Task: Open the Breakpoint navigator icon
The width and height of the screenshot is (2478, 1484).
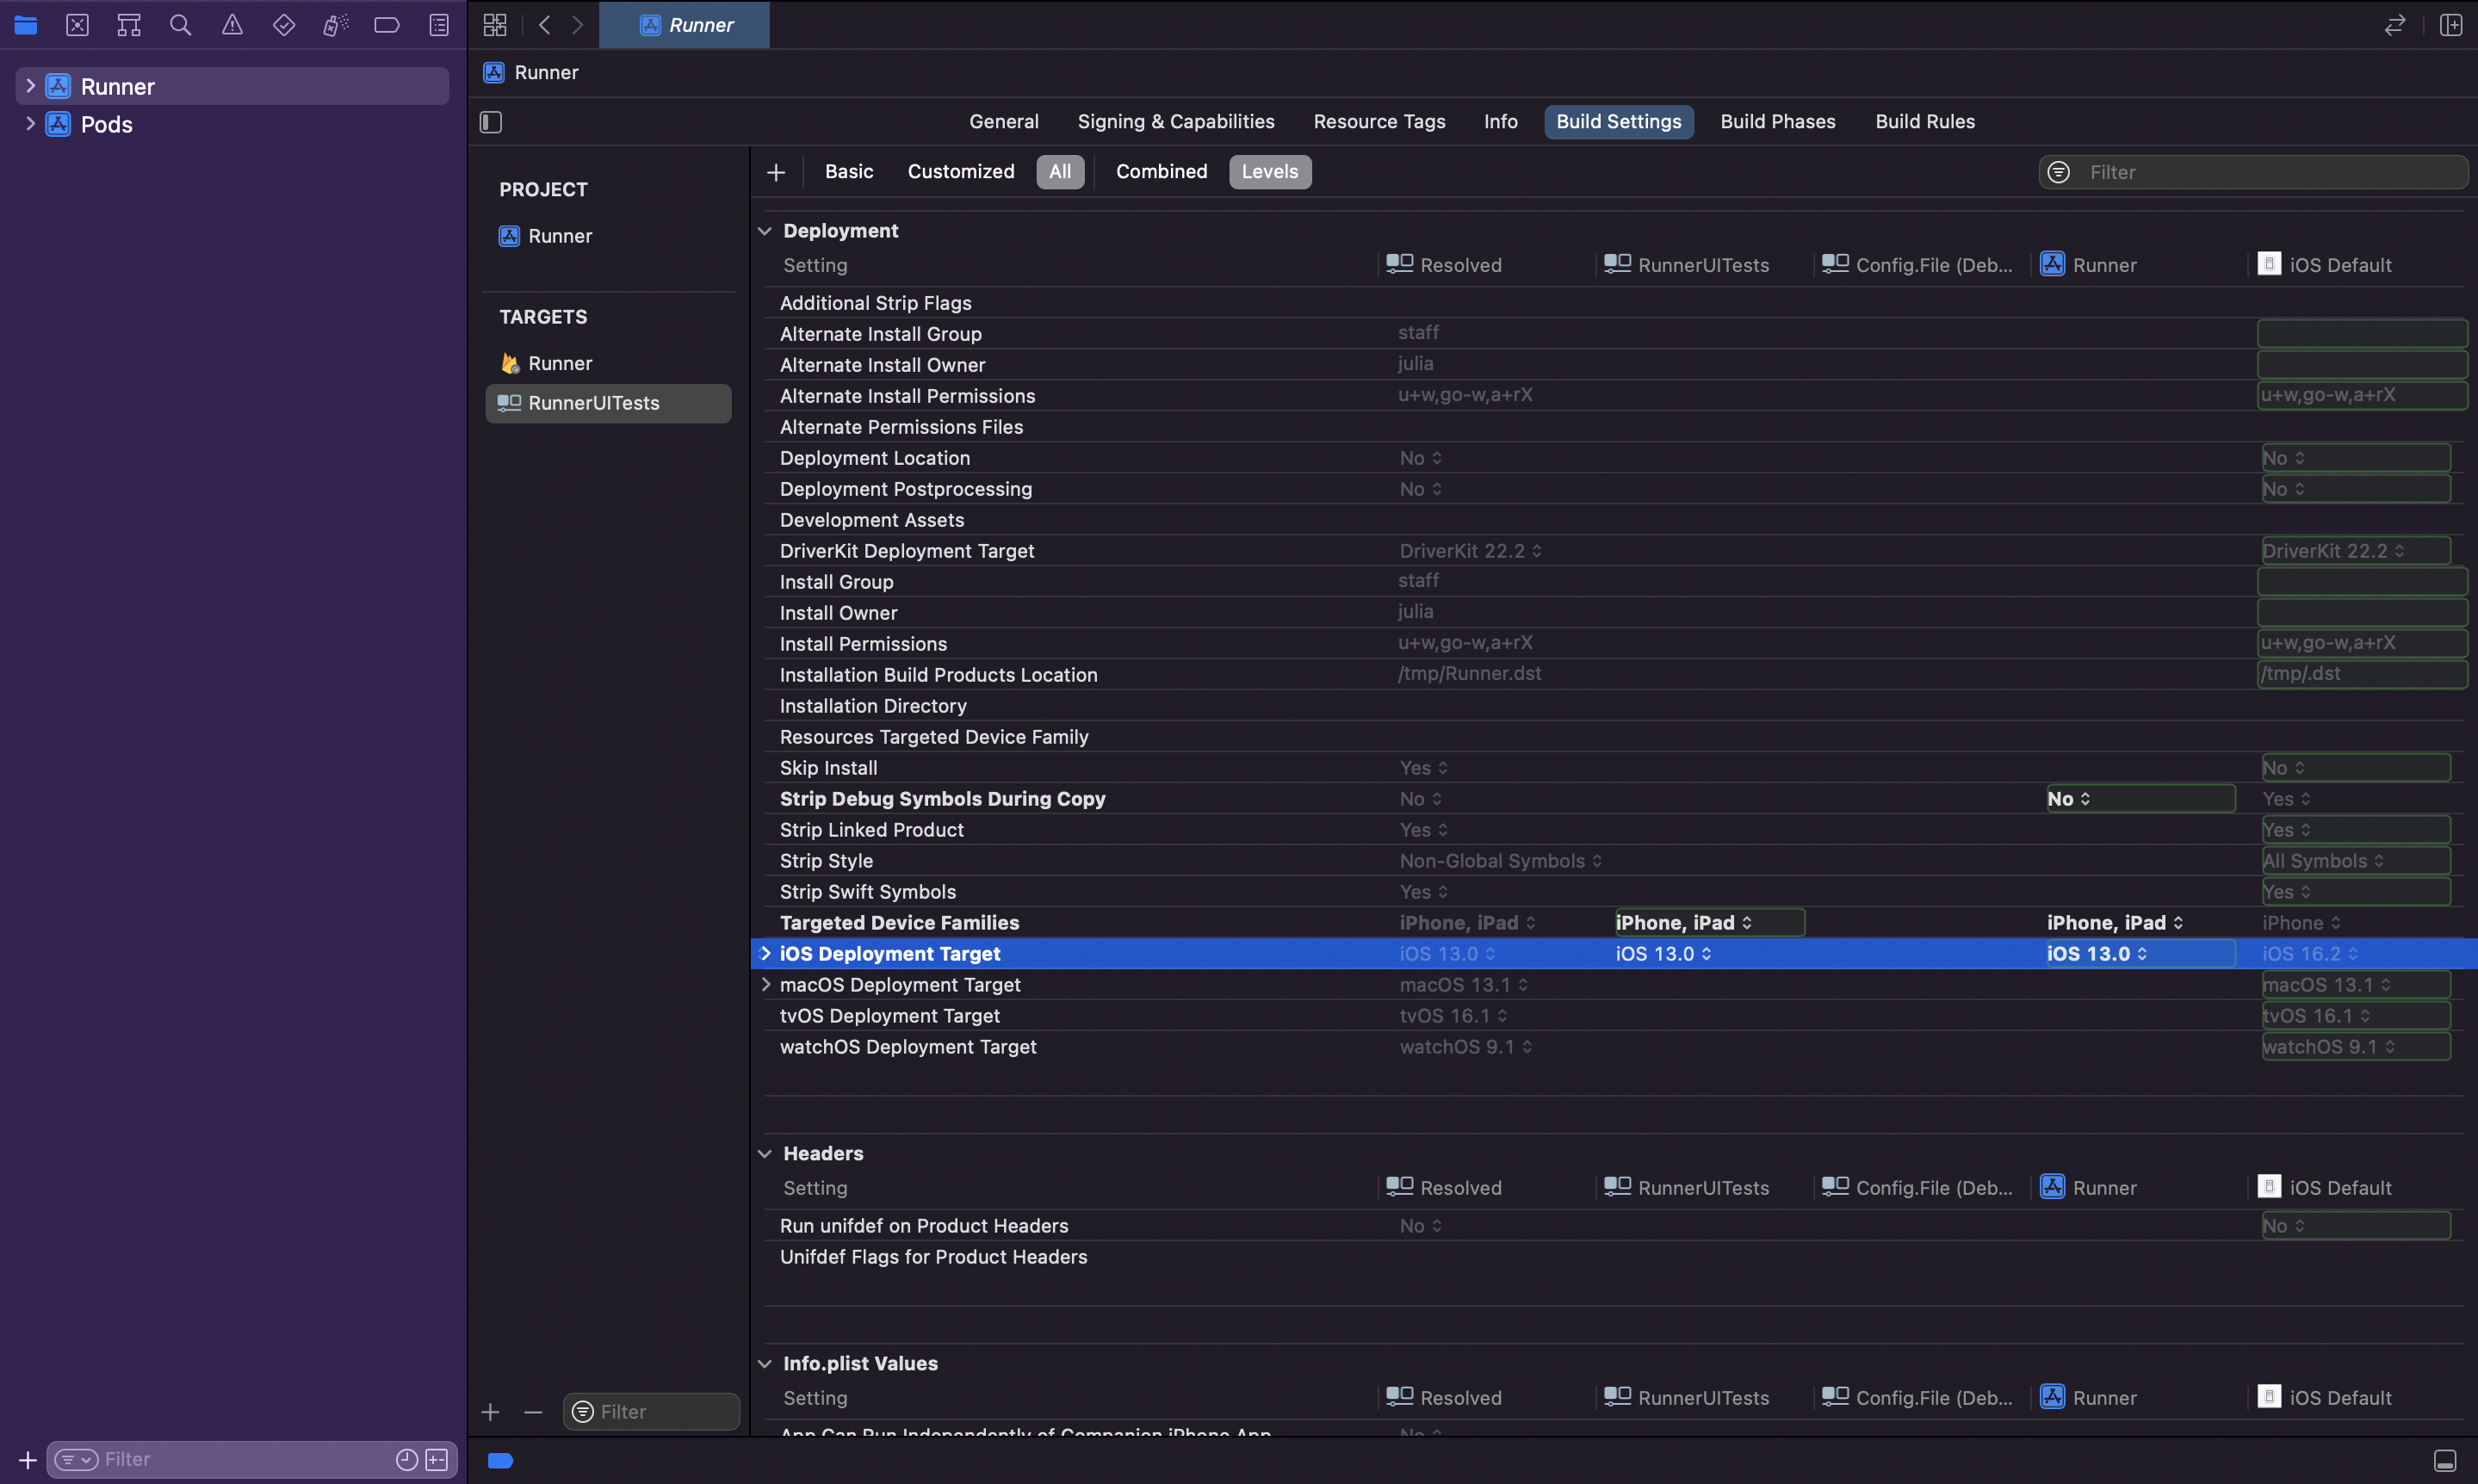Action: [x=387, y=25]
